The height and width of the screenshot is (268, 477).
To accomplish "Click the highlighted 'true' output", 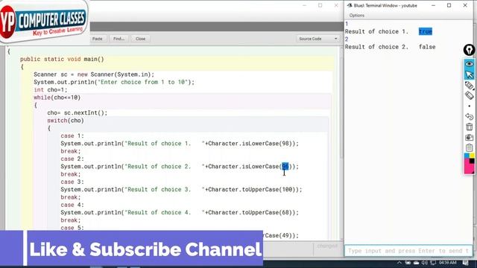I will pos(426,31).
